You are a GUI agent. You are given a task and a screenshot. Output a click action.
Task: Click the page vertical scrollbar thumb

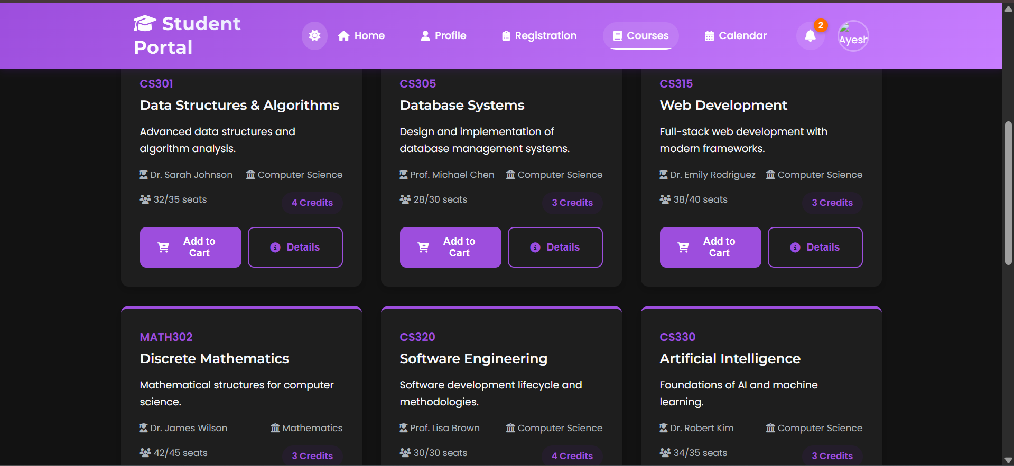coord(1008,193)
